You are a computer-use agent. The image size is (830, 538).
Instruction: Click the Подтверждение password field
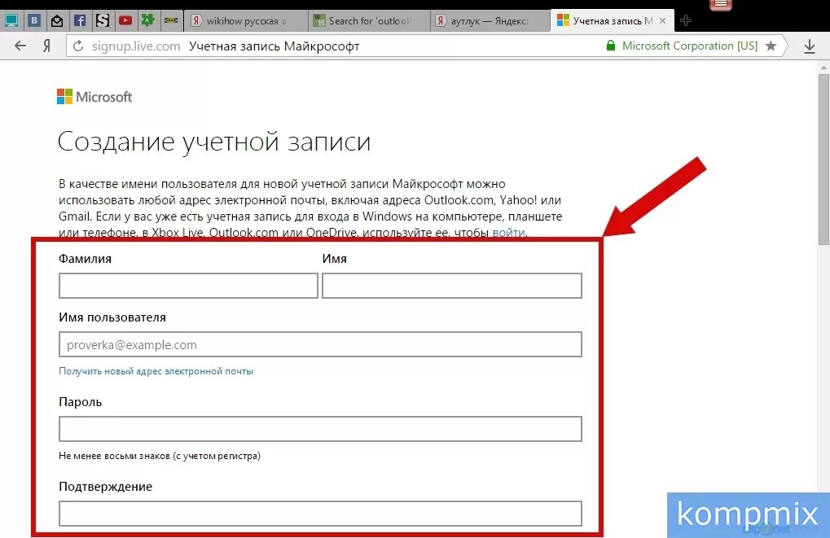(x=320, y=514)
